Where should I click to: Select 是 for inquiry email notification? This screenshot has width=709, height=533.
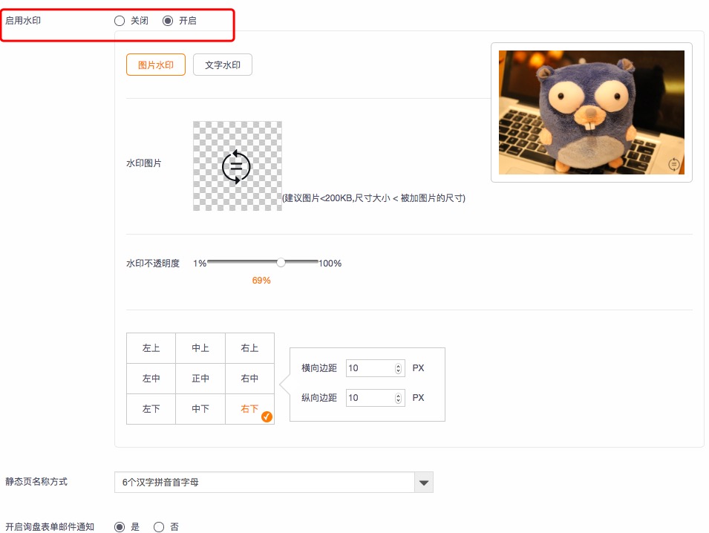[x=120, y=527]
